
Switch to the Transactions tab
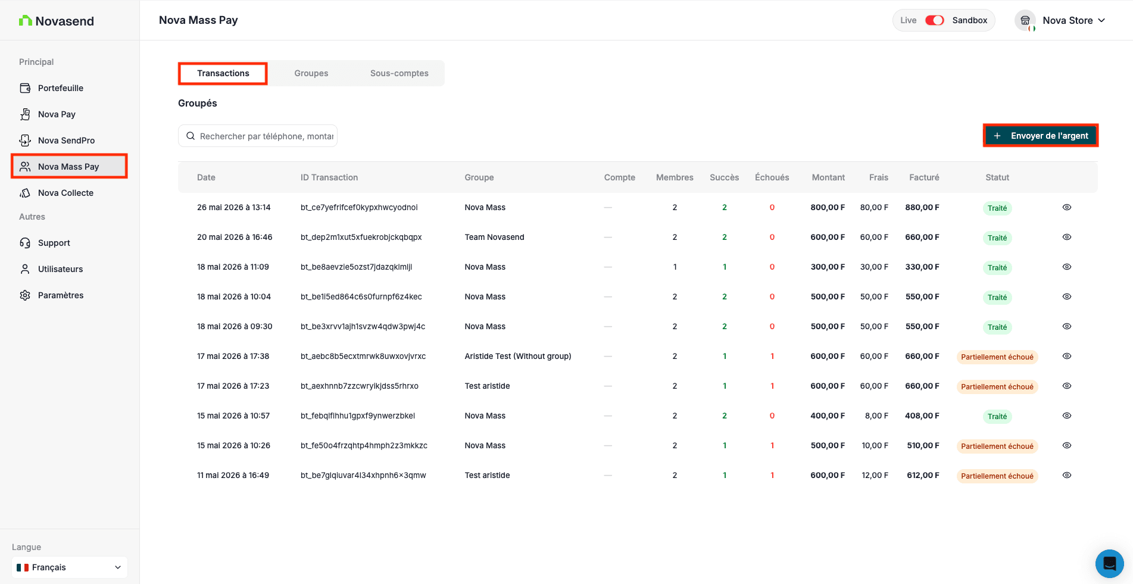[223, 73]
